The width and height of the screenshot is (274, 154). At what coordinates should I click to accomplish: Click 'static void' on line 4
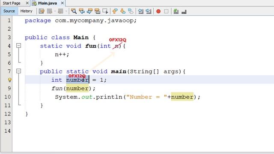coord(60,46)
